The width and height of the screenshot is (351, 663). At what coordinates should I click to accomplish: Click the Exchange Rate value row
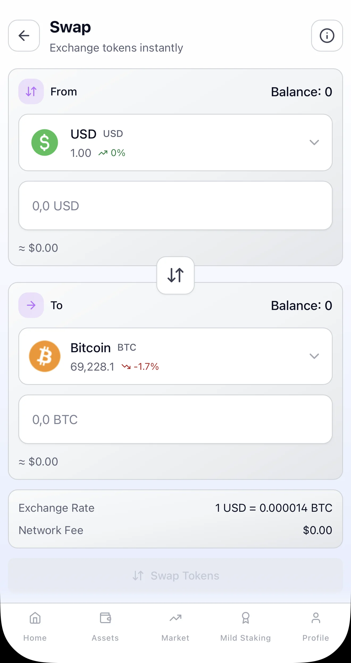(175, 508)
